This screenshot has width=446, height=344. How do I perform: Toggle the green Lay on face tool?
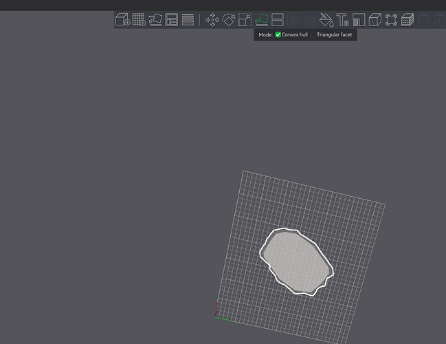(x=261, y=20)
